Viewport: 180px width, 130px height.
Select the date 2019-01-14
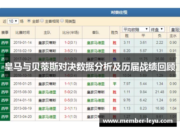[x=23, y=43]
